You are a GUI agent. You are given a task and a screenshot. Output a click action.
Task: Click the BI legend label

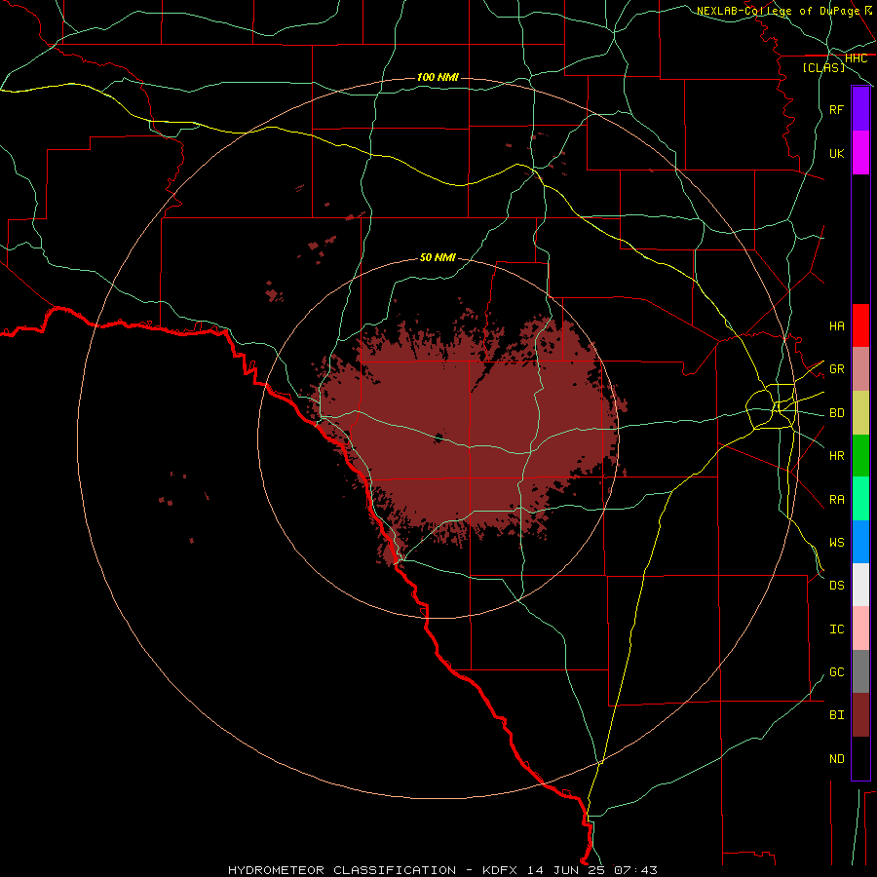click(836, 715)
